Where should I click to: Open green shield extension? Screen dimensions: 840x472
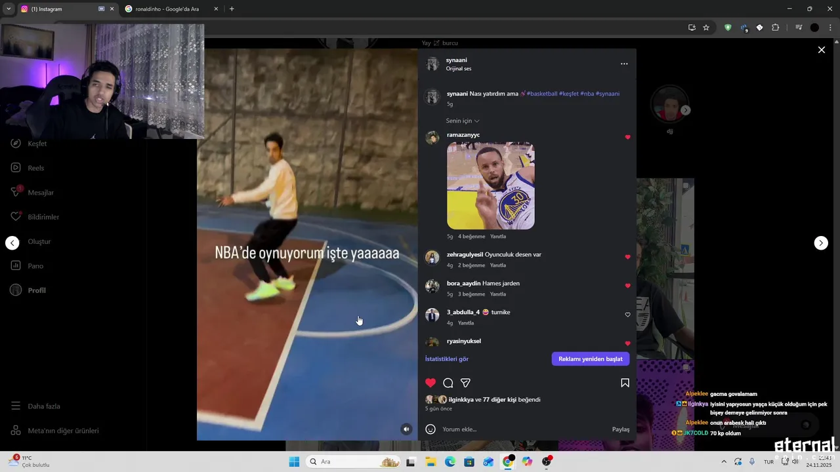728,28
